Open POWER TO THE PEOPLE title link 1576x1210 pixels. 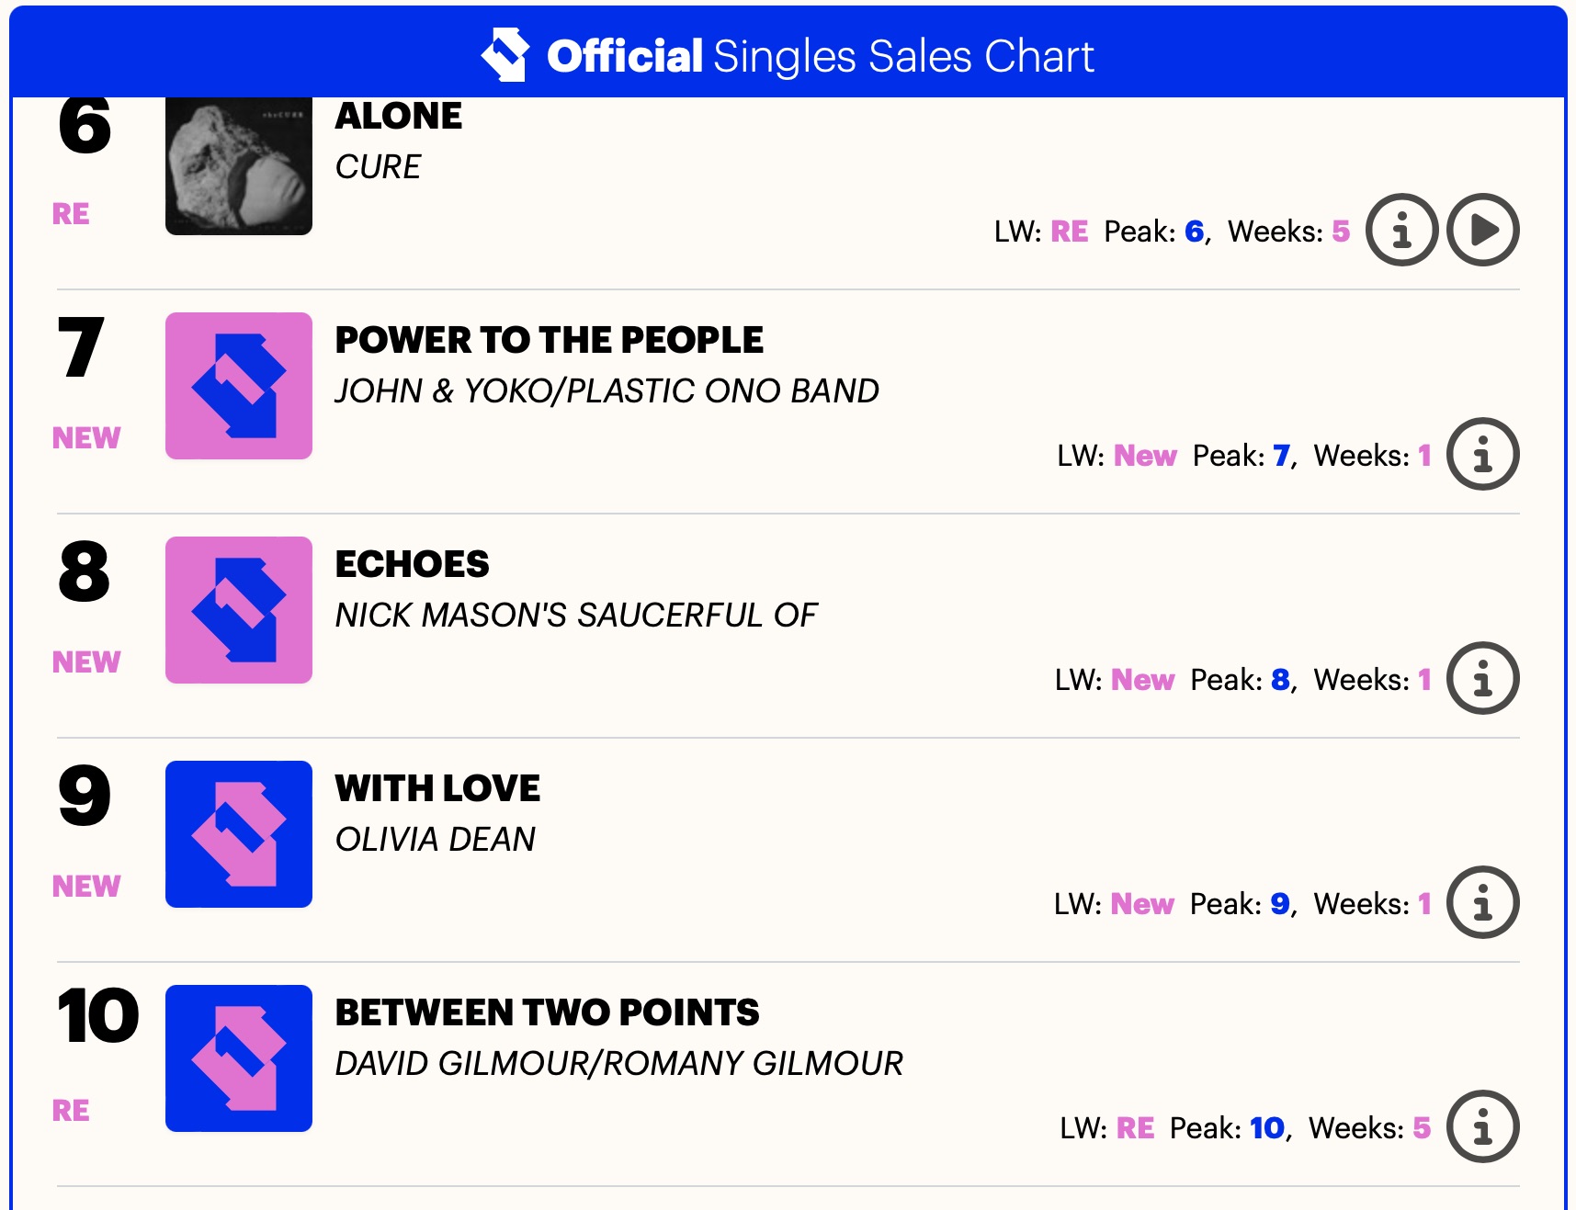click(549, 340)
